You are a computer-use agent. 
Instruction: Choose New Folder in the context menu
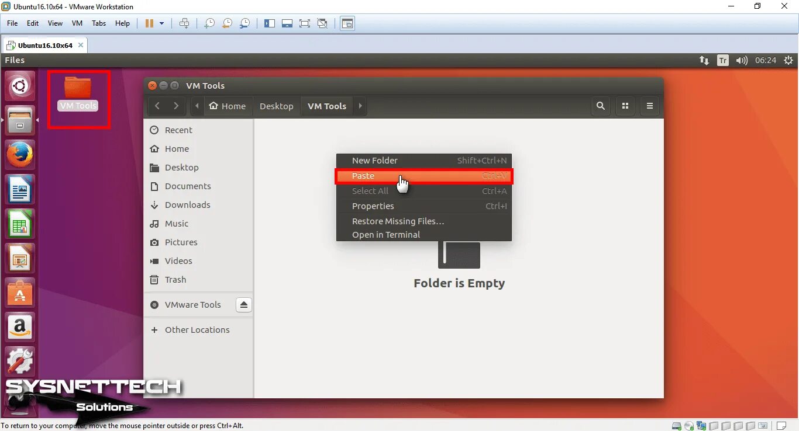tap(424, 161)
